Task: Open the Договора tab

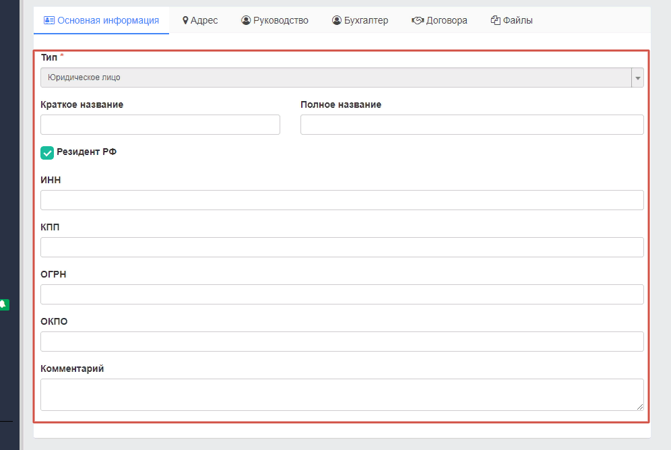Action: (439, 20)
